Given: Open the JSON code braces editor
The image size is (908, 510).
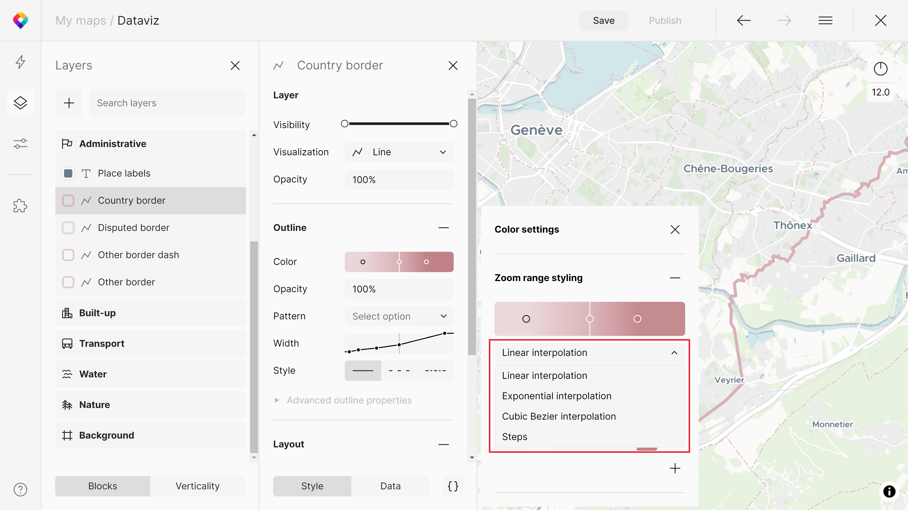Looking at the screenshot, I should click(453, 486).
